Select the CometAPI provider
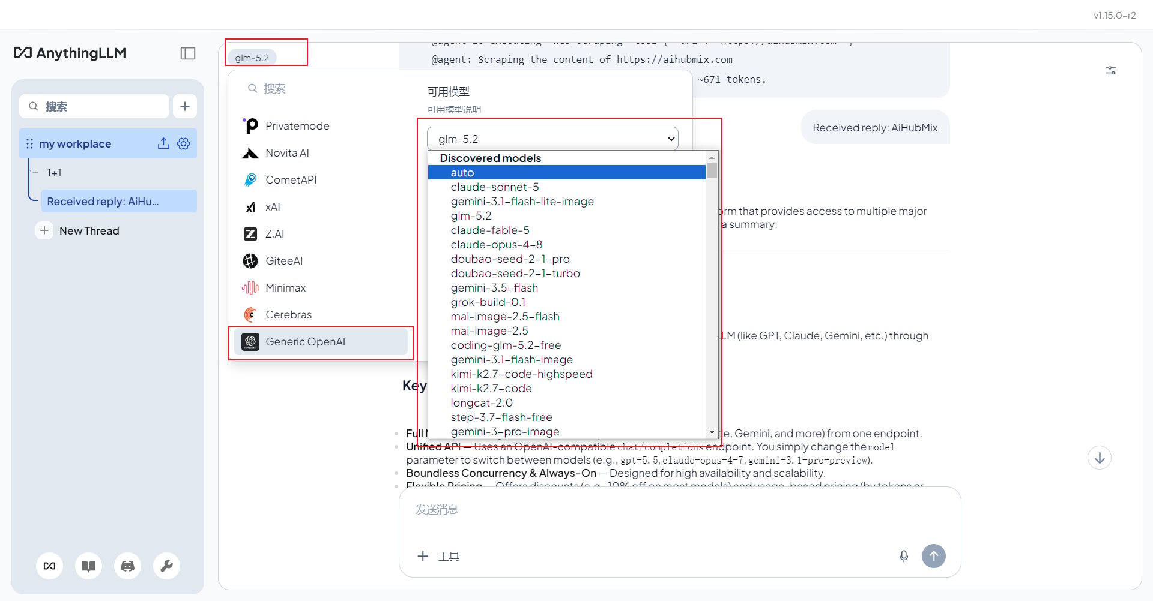 click(x=321, y=180)
